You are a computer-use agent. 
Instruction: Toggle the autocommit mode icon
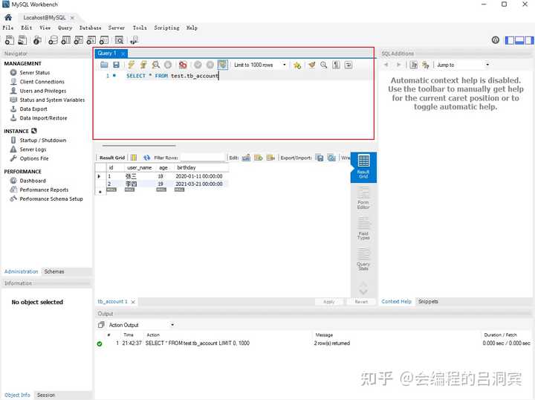coord(222,65)
